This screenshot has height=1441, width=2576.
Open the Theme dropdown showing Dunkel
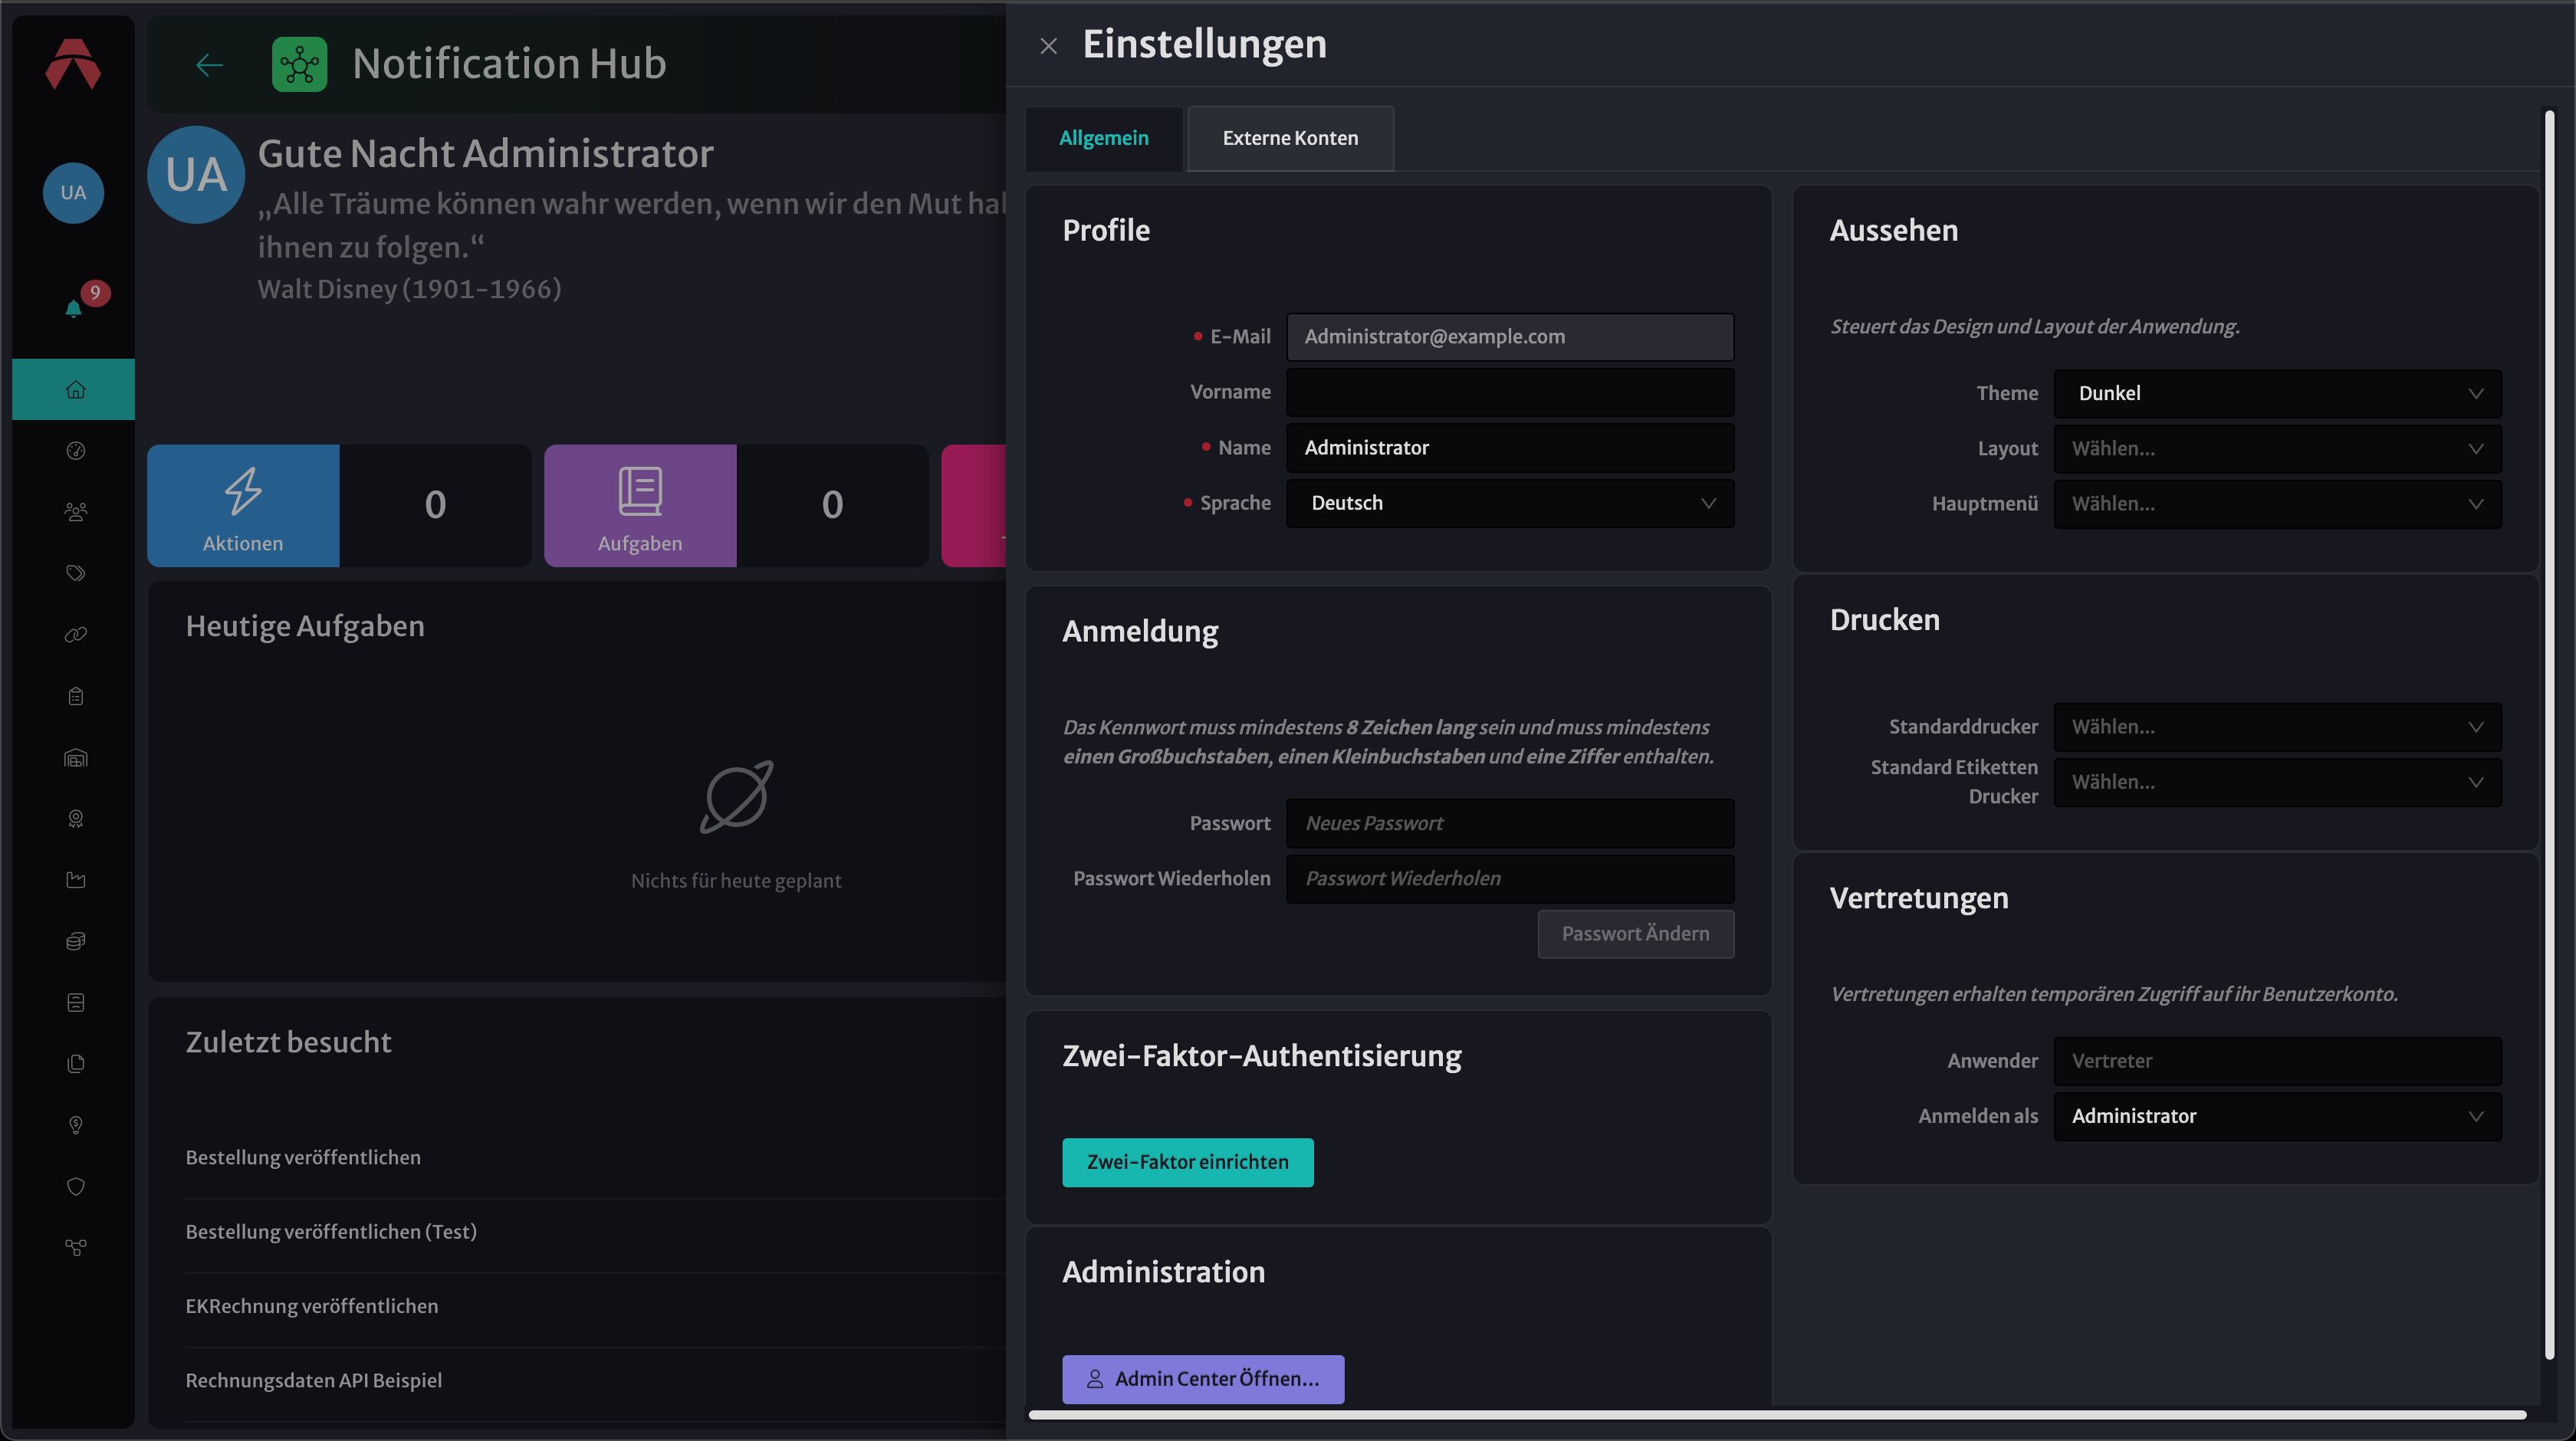pos(2277,393)
